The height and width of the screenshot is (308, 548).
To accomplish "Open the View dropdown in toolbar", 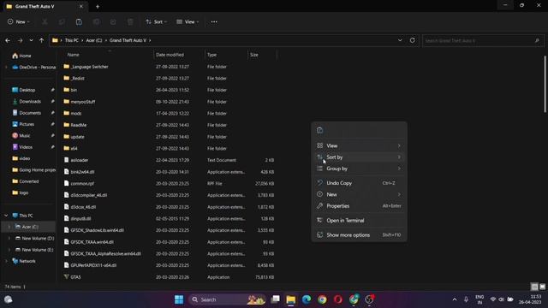I will tap(188, 22).
